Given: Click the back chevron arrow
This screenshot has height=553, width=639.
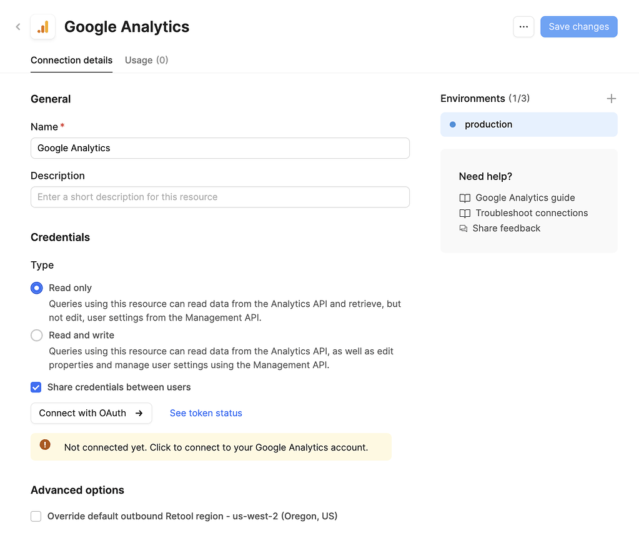Looking at the screenshot, I should pyautogui.click(x=17, y=26).
